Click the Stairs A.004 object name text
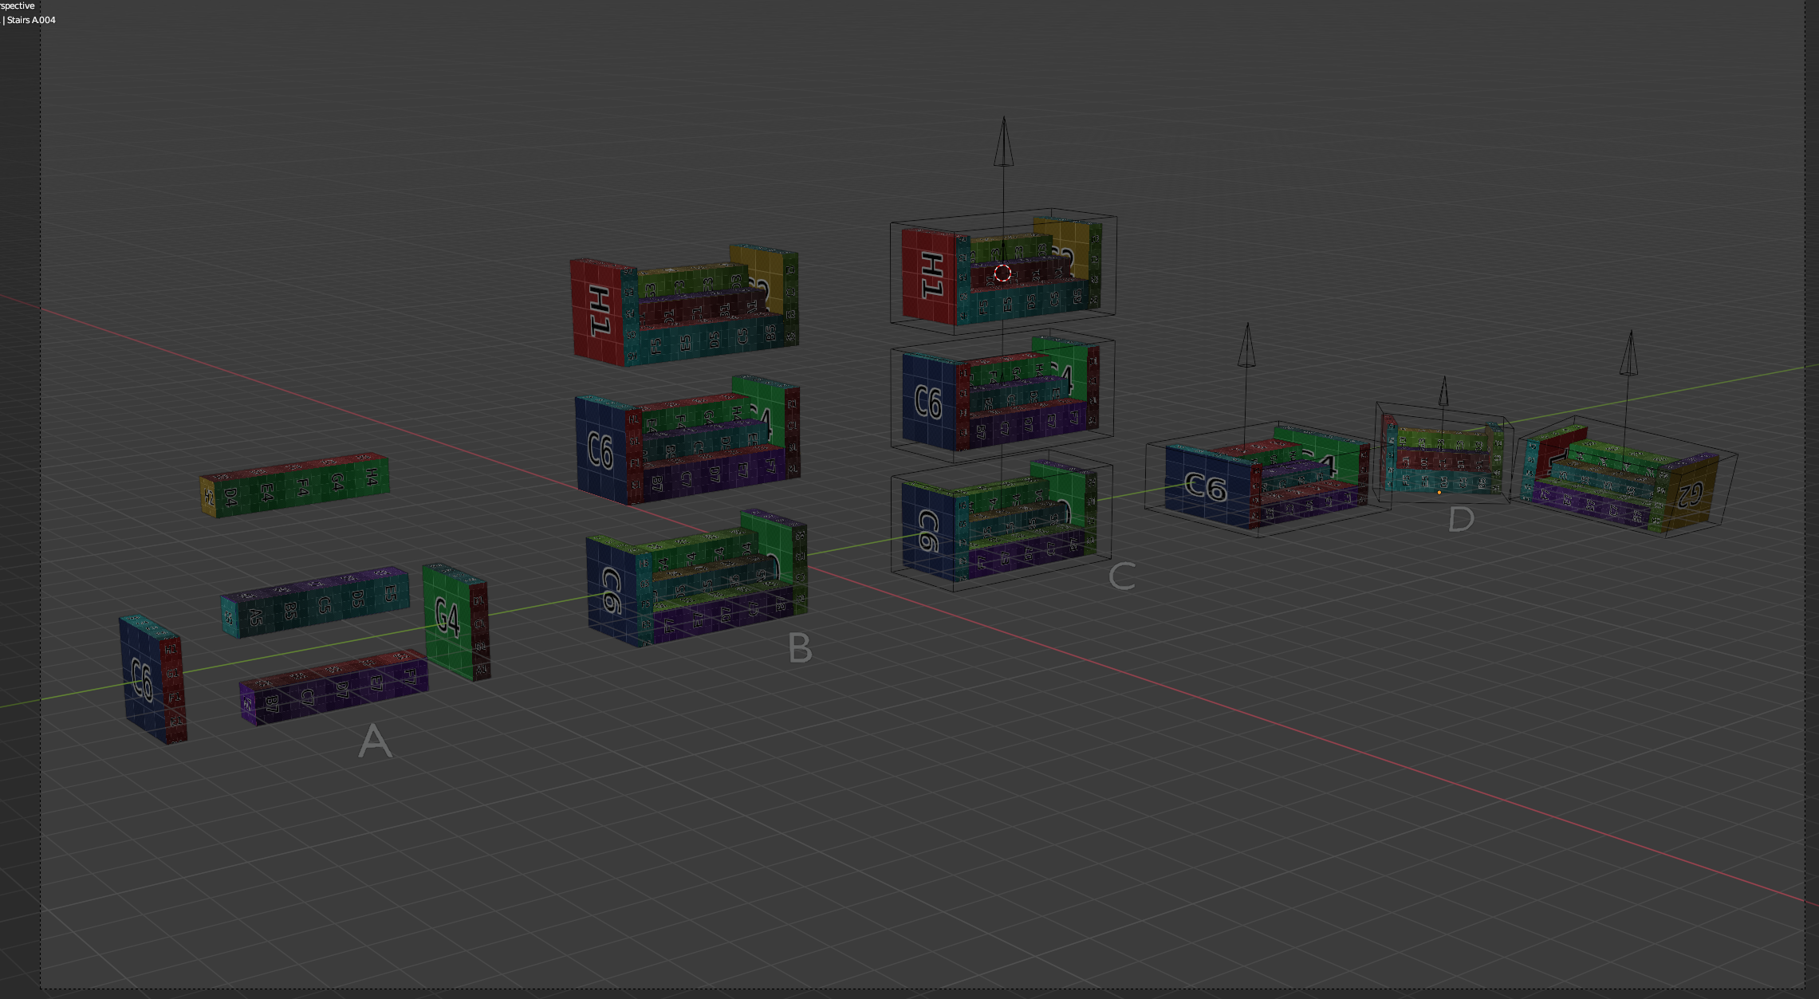Screen dimensions: 1819x999 (31, 20)
